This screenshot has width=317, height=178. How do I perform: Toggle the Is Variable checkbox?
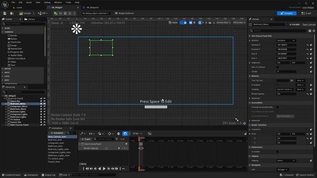pyautogui.click(x=287, y=24)
